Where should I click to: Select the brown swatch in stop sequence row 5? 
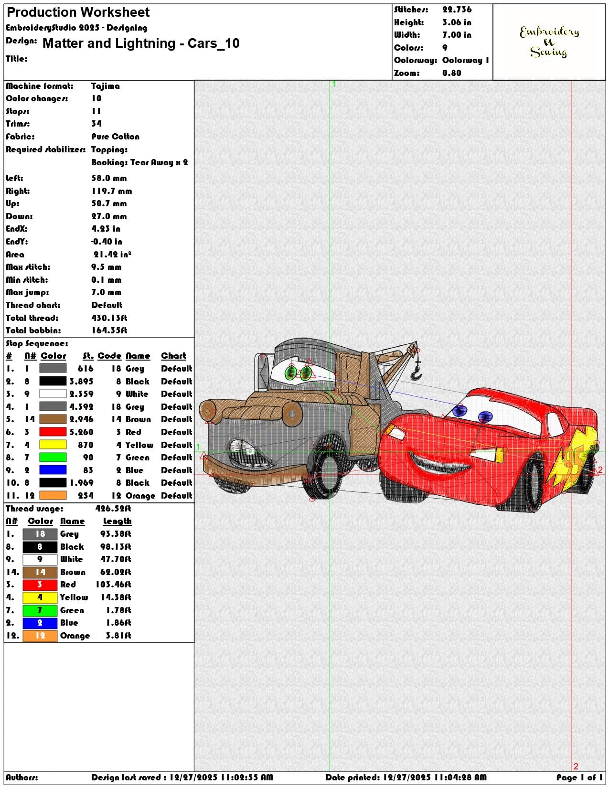tap(53, 419)
